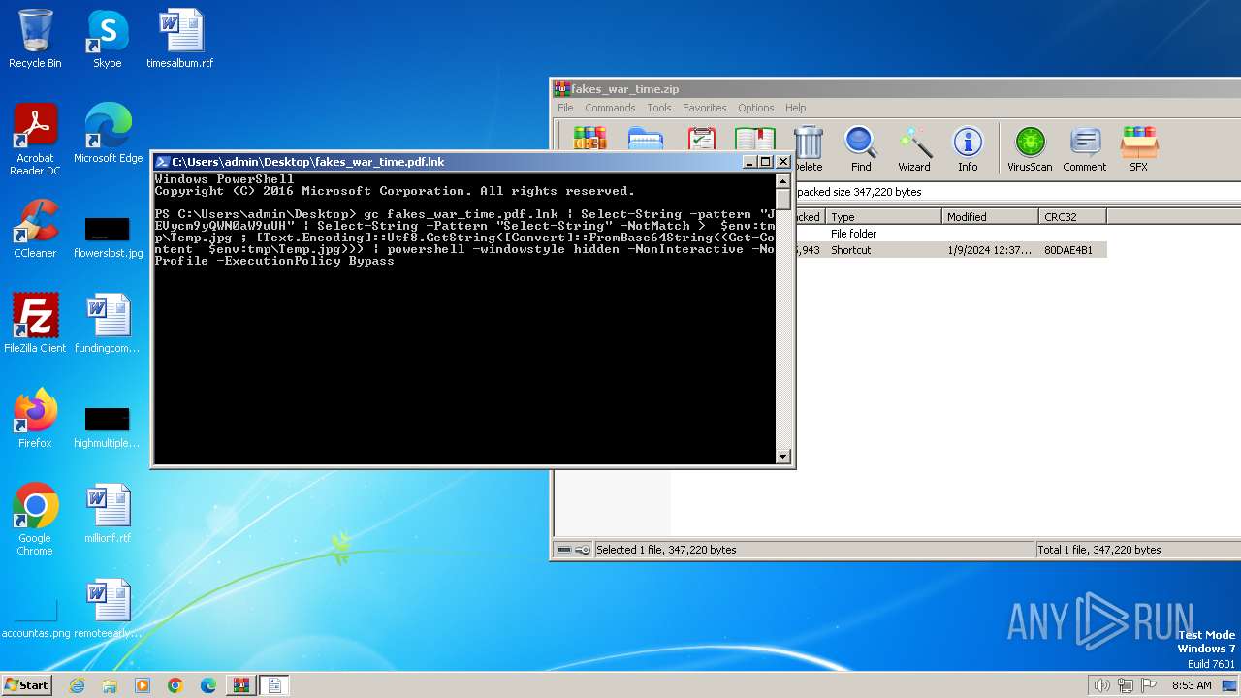Open millionf.rtf desktop document

pyautogui.click(x=108, y=513)
